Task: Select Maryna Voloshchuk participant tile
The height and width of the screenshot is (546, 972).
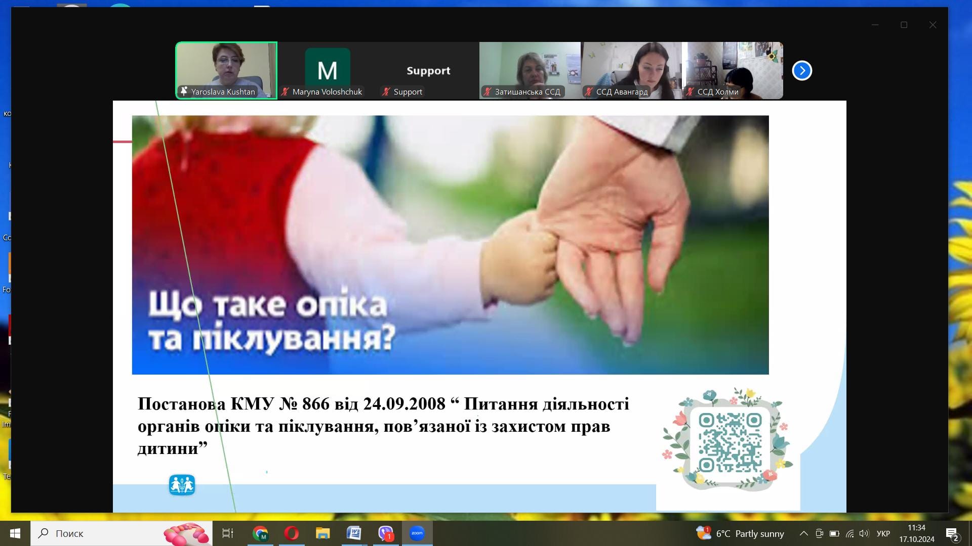Action: click(328, 70)
